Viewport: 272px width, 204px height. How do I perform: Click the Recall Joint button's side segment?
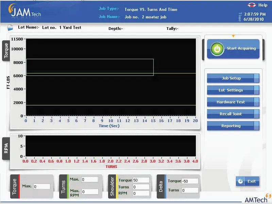pos(256,114)
